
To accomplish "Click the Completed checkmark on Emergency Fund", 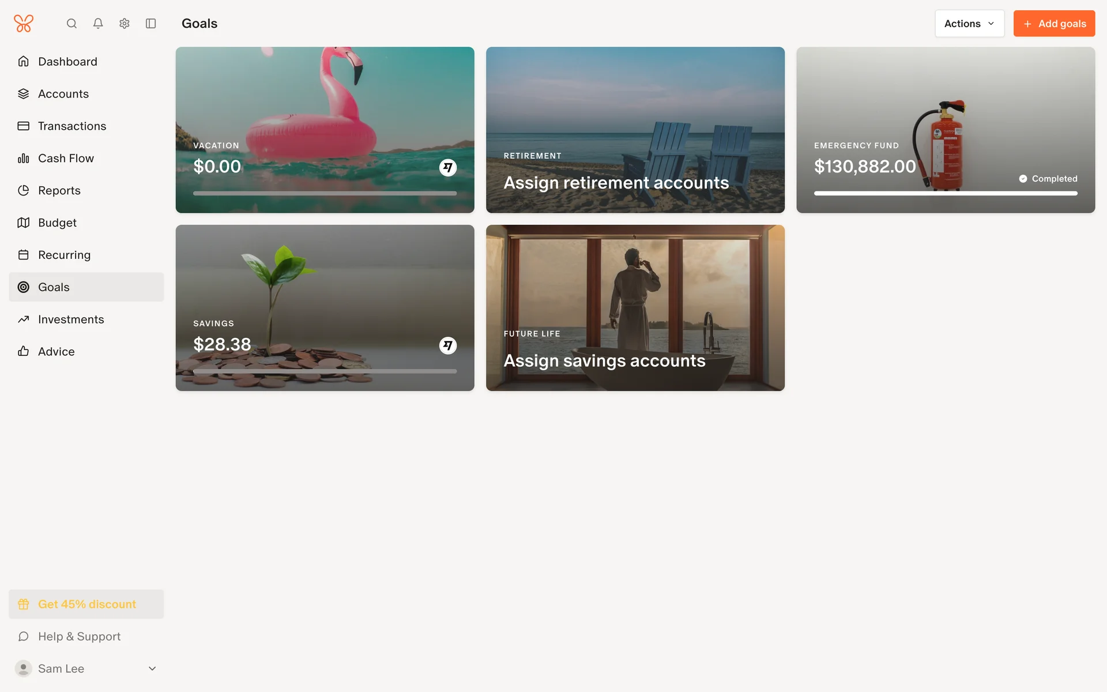I will [1023, 179].
